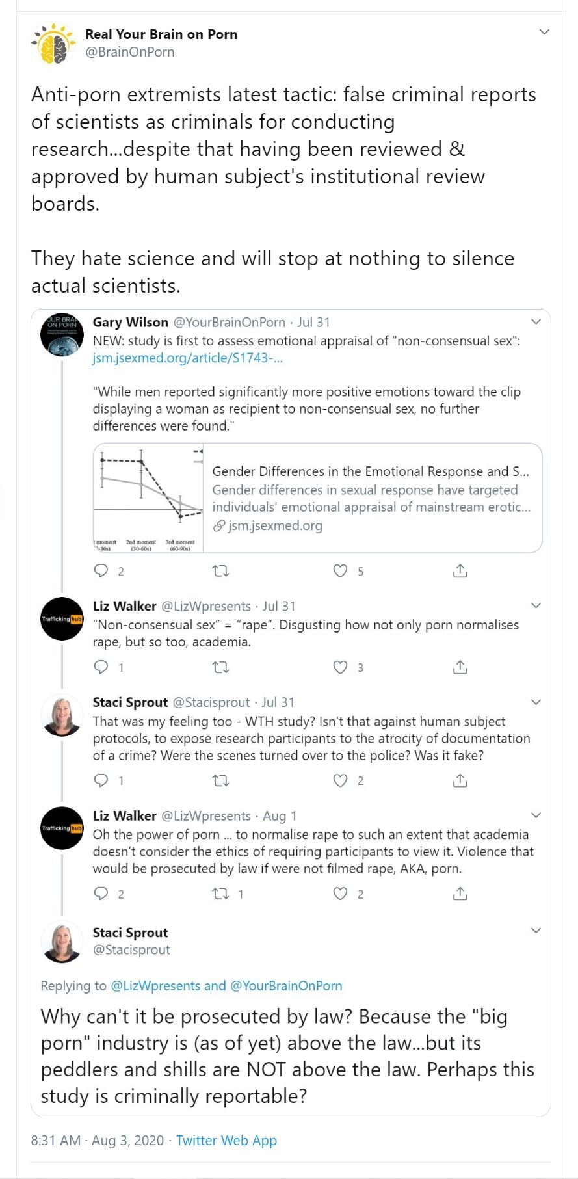The height and width of the screenshot is (1179, 578).
Task: Open the jsm.jsexmed.org article link
Action: [x=187, y=358]
